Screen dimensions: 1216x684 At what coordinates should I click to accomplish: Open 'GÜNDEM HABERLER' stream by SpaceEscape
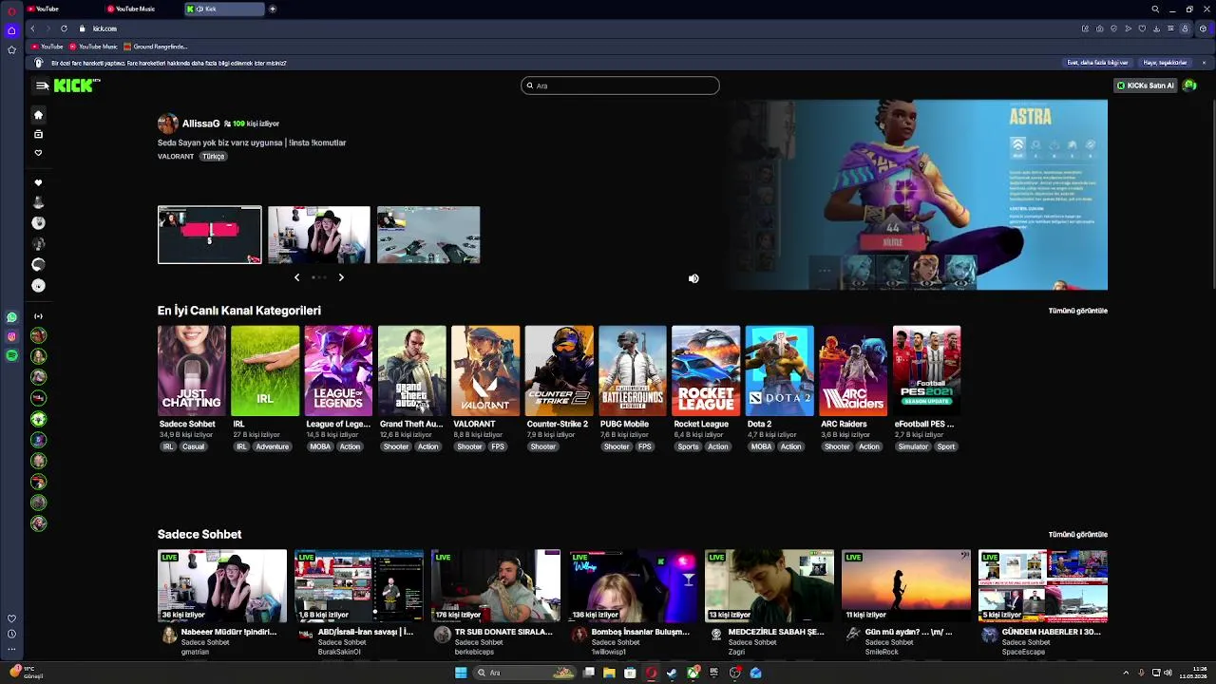pyautogui.click(x=1043, y=585)
